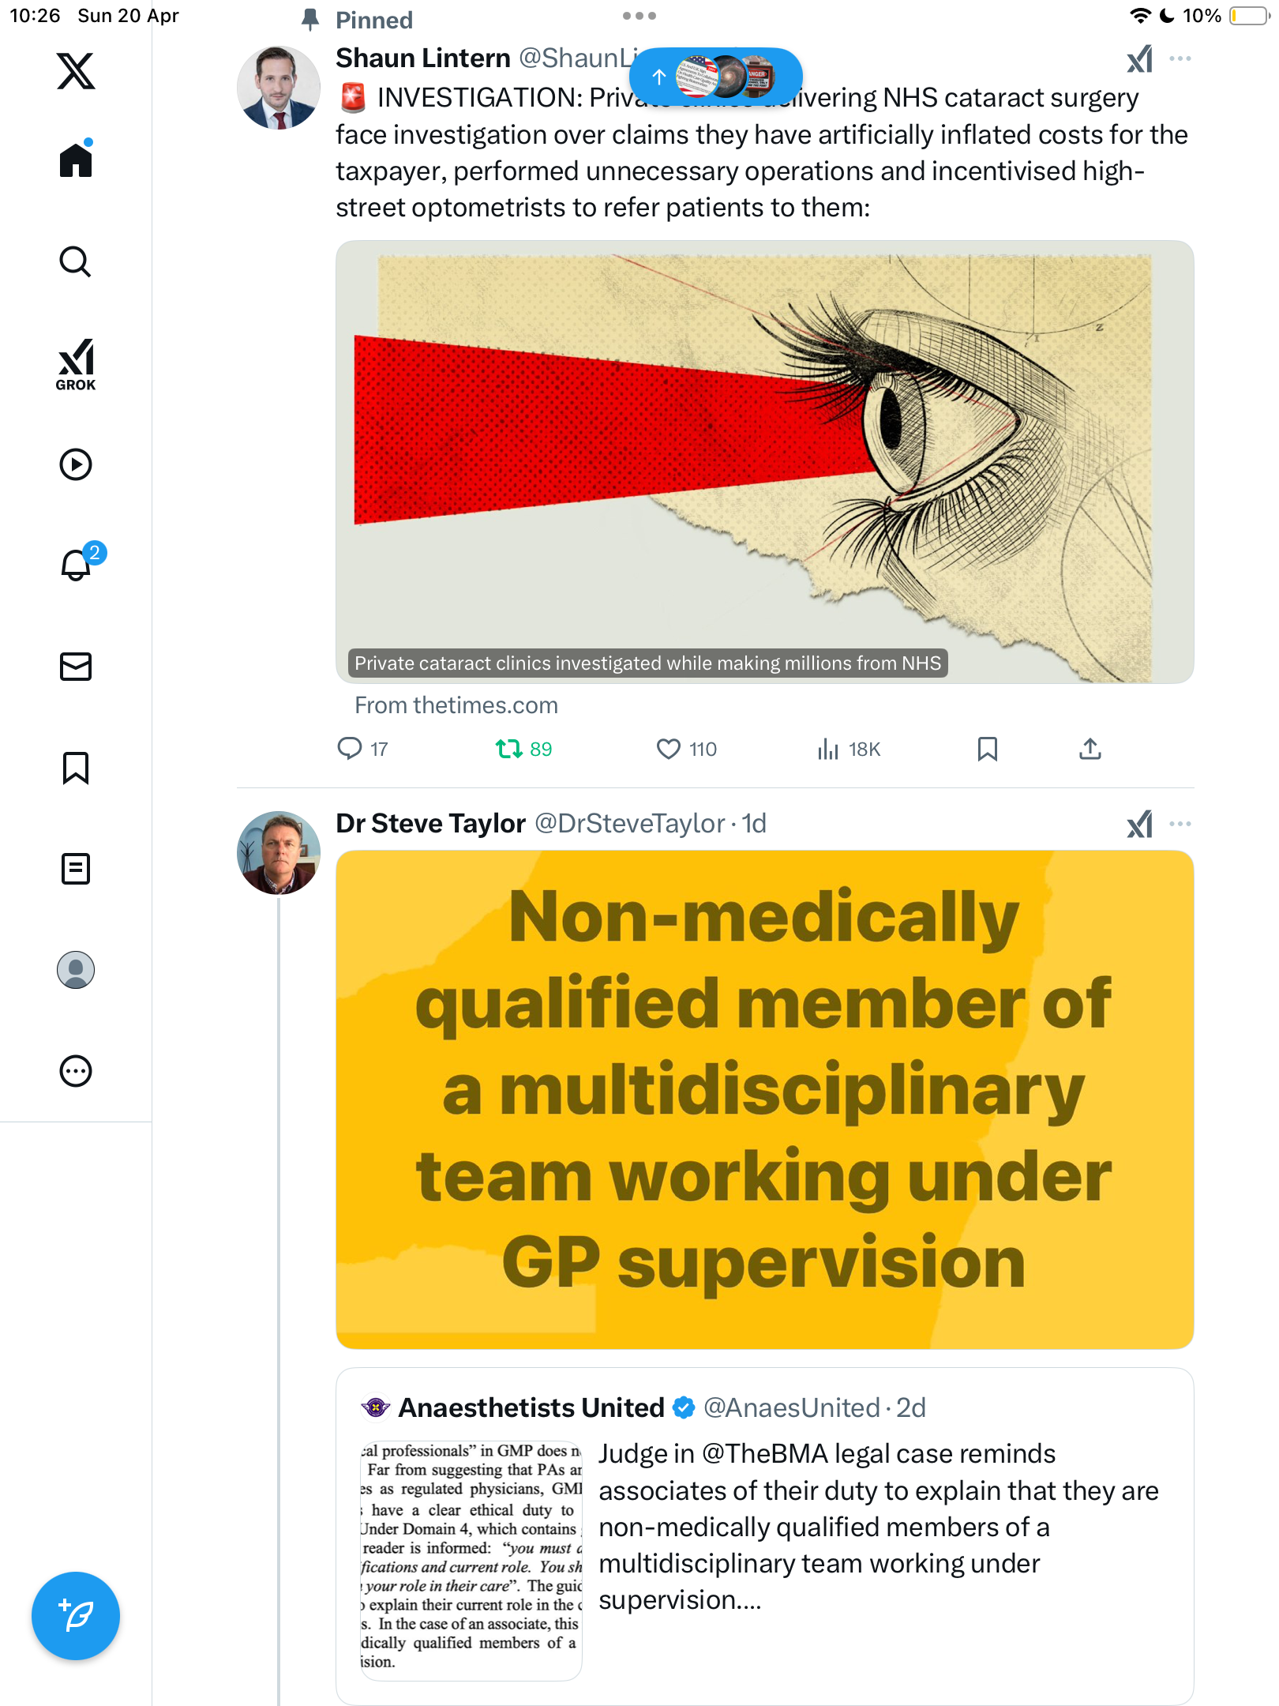
Task: Open the Home feed icon
Action: click(76, 160)
